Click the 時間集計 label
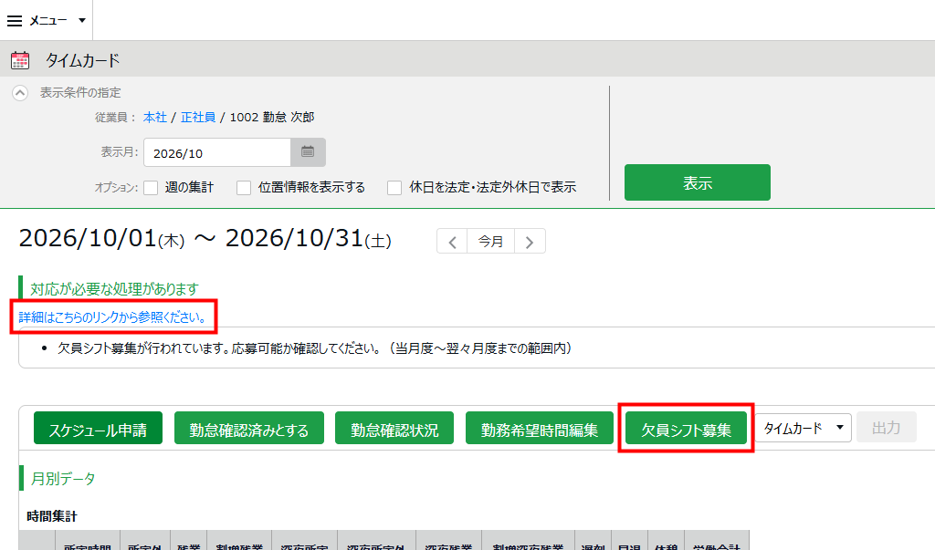Screen dimensions: 935x550 (52, 516)
